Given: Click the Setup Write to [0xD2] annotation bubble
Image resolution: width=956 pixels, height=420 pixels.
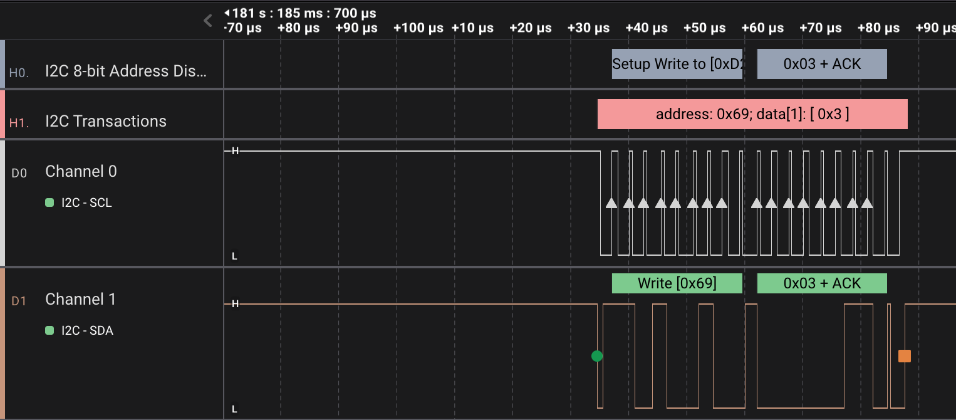Looking at the screenshot, I should click(x=677, y=63).
